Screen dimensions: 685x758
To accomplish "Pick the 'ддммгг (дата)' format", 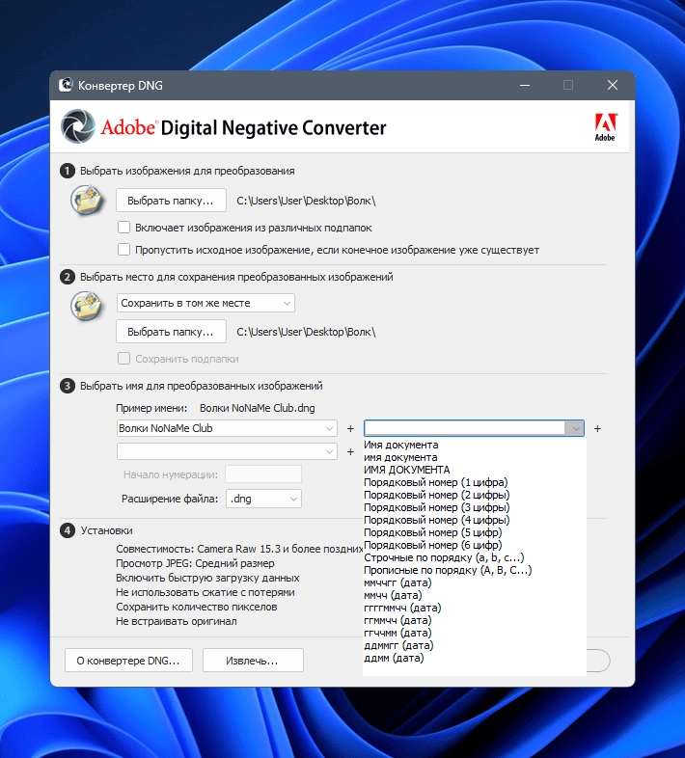I will point(398,646).
